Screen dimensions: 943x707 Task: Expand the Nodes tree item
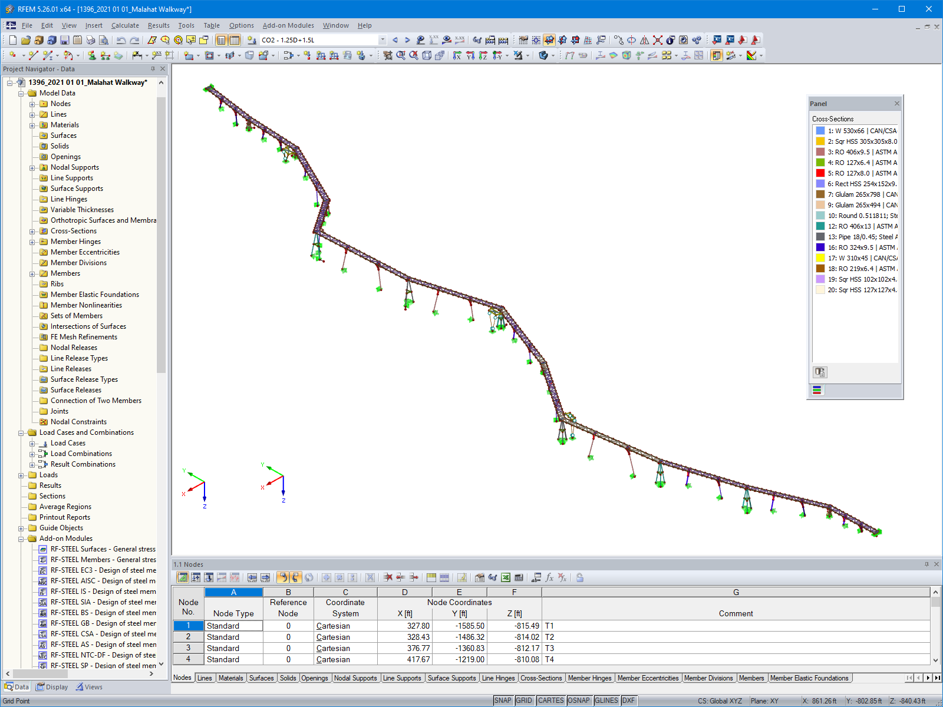(x=32, y=104)
